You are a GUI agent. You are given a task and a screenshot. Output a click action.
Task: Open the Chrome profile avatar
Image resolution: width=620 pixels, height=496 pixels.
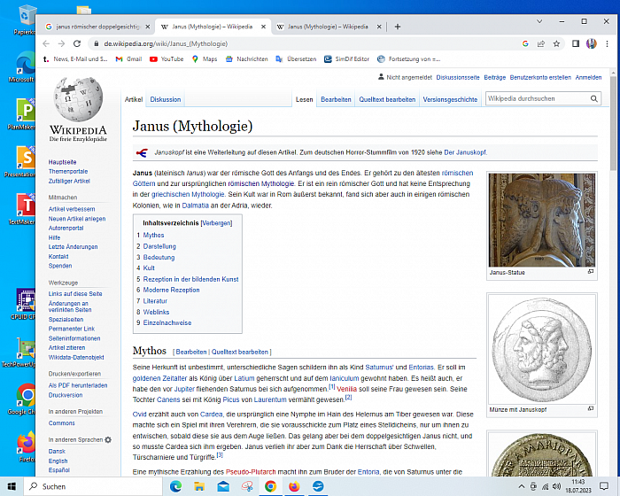click(x=591, y=43)
